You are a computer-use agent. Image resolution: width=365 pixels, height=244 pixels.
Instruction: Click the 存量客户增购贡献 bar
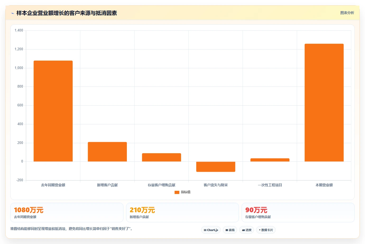pos(161,157)
